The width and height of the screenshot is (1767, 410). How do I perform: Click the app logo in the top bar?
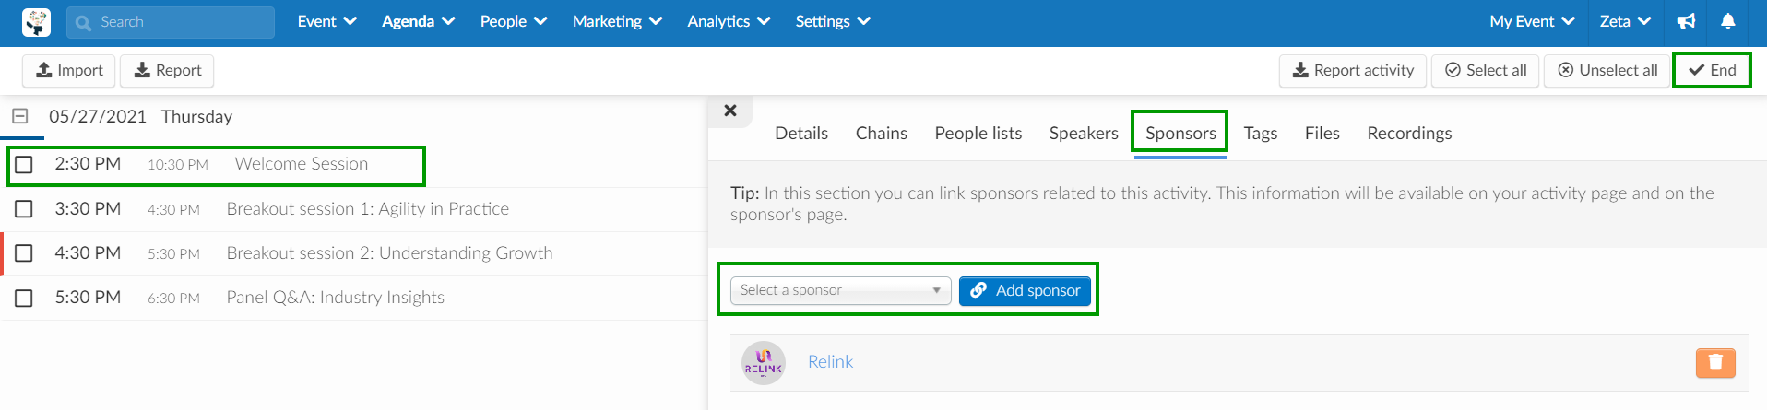point(36,22)
